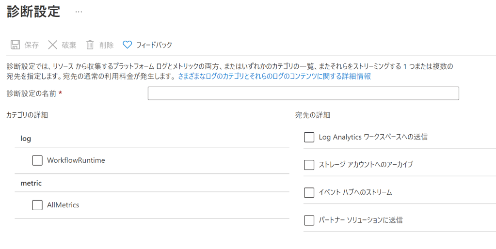Enable the WorkflowRuntime log checkbox
The image size is (496, 249).
click(x=37, y=160)
